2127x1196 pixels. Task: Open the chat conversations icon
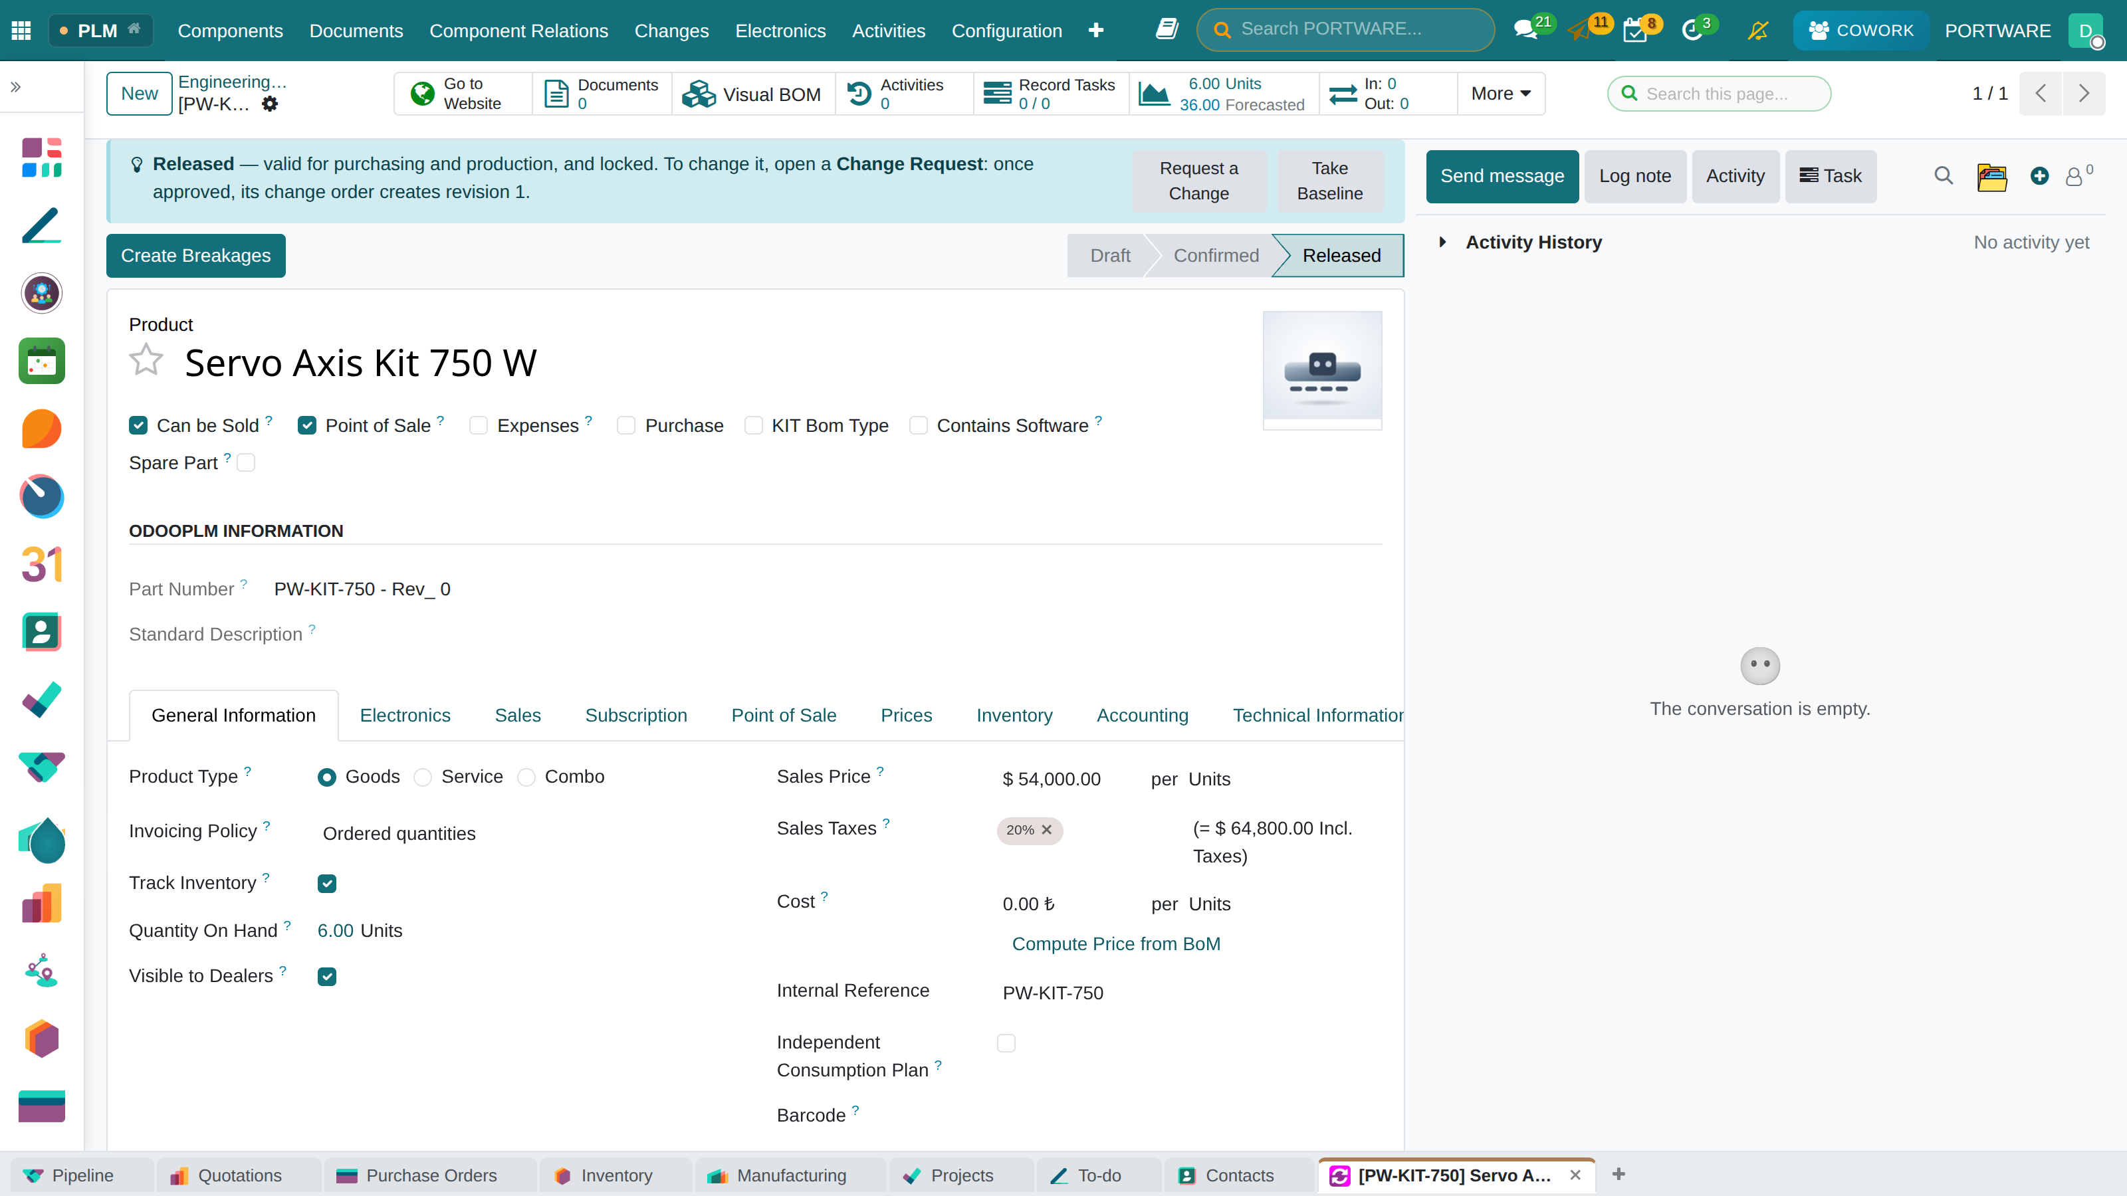1525,31
